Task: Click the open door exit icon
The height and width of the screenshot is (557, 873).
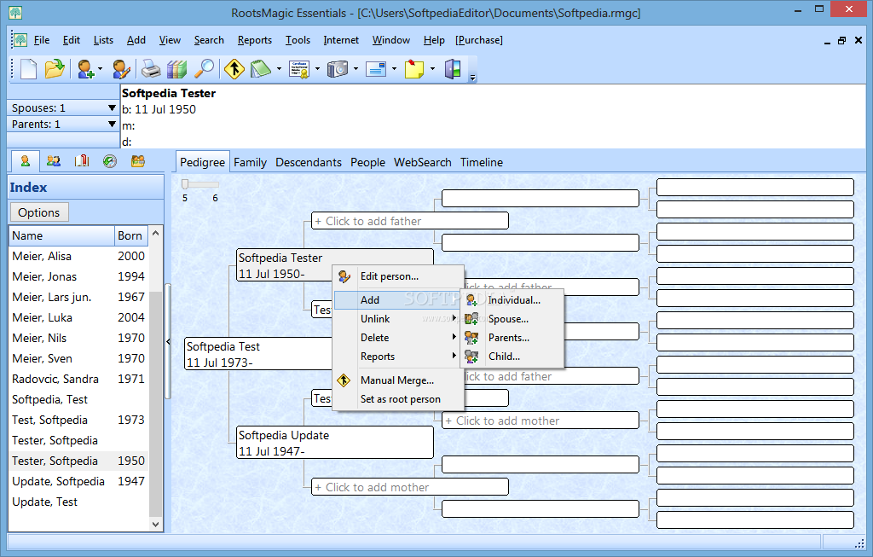Action: 453,69
